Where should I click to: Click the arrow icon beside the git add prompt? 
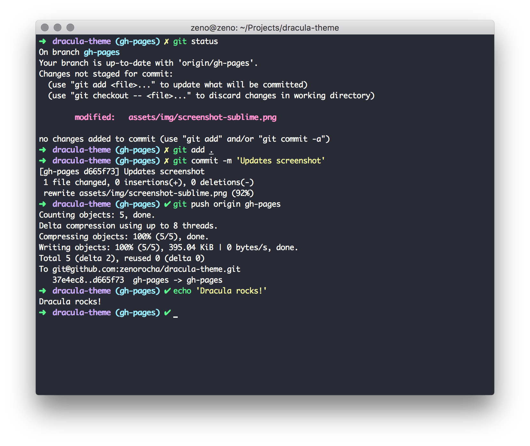(x=43, y=150)
